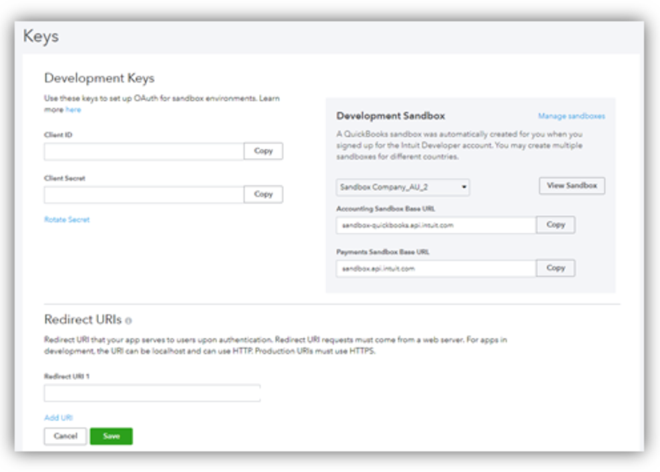The width and height of the screenshot is (660, 472).
Task: Select the sandbox-quickbooks.api.intuit.com URL field
Action: point(436,225)
